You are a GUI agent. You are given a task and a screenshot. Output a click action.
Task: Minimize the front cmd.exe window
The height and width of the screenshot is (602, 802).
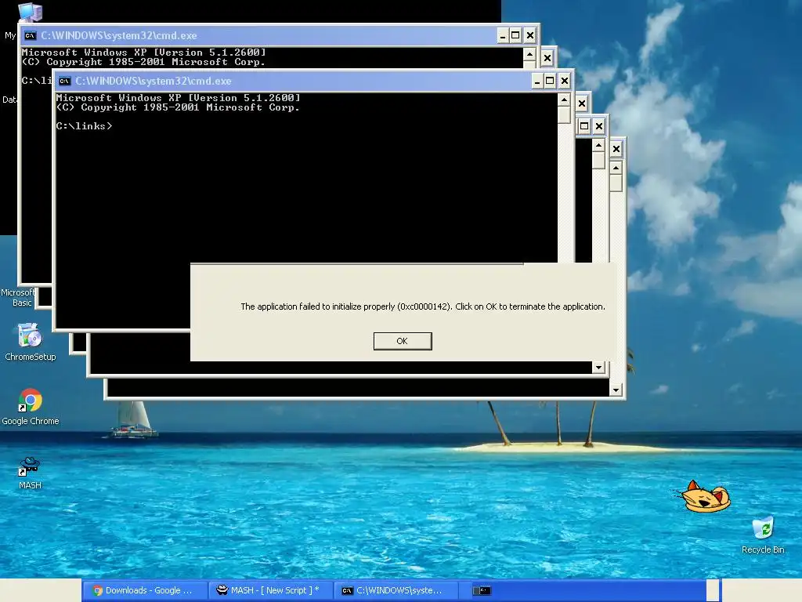click(537, 81)
